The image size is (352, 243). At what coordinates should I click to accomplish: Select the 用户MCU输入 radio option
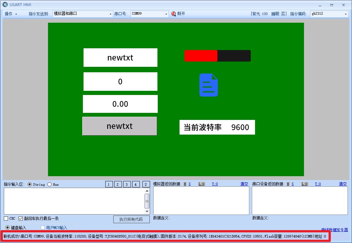pyautogui.click(x=43, y=228)
